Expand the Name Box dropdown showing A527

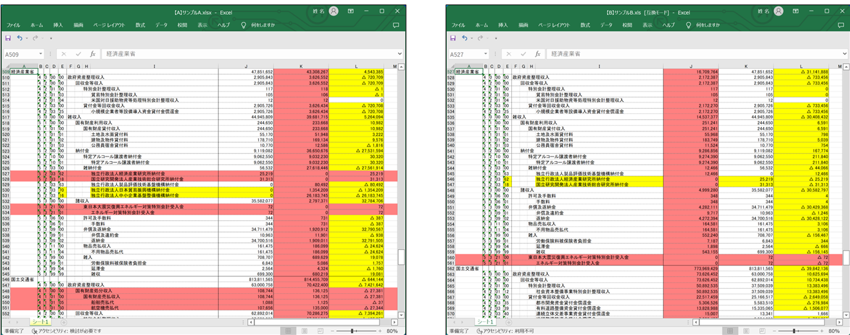[485, 54]
